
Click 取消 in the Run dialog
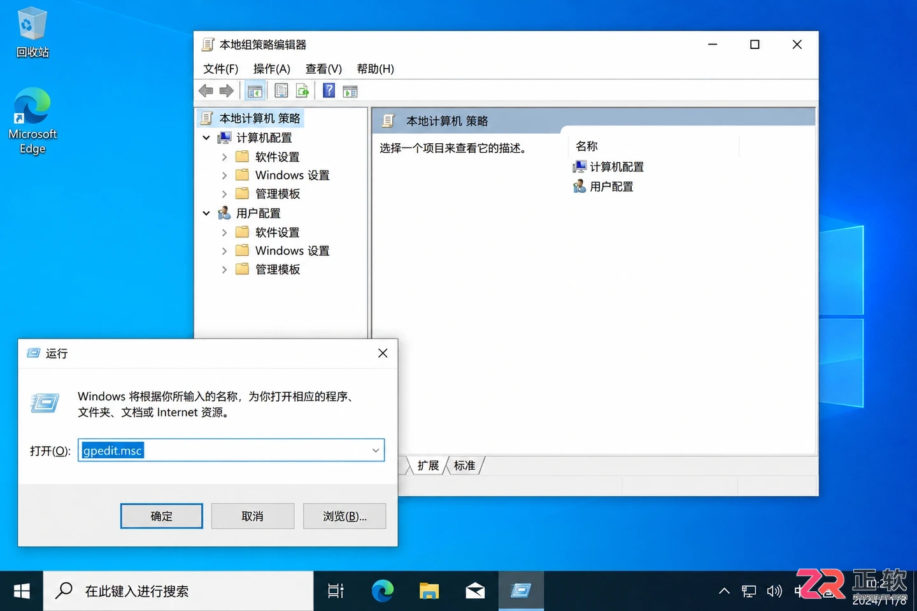(x=253, y=516)
